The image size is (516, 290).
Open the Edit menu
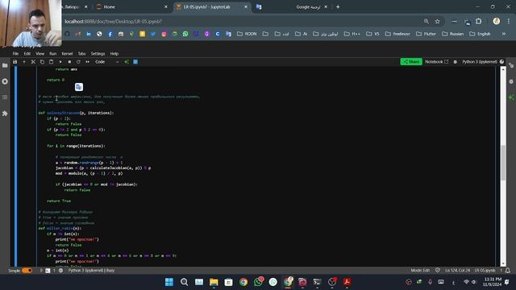(27, 54)
